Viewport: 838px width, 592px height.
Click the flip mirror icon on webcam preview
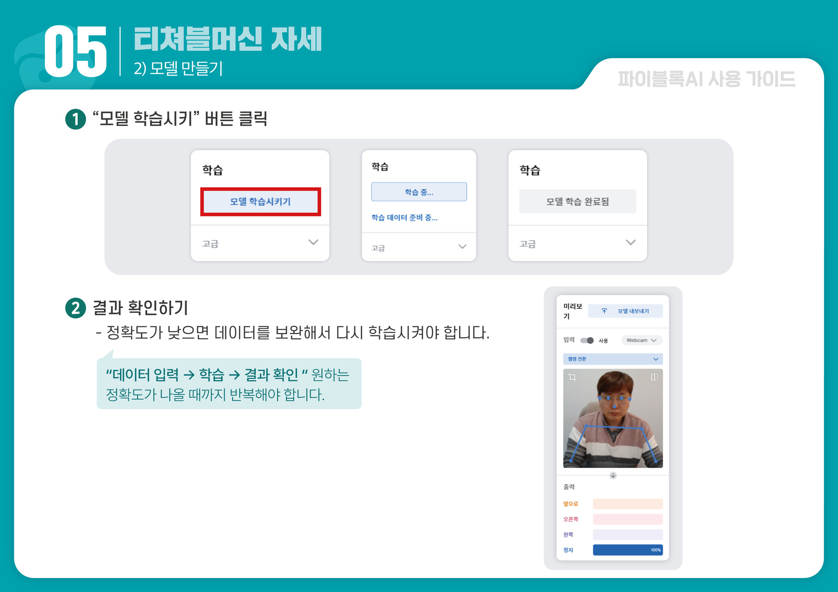coord(654,377)
